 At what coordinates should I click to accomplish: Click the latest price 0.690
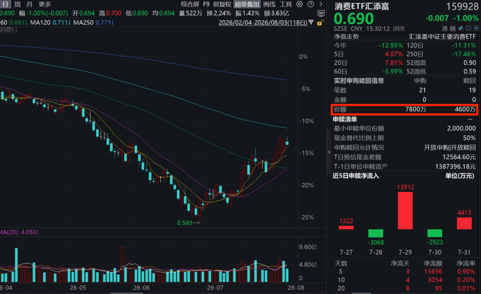coord(354,19)
